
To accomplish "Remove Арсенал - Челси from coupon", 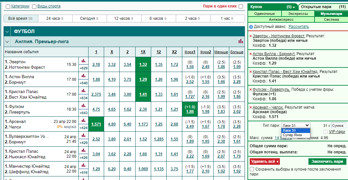I will coord(251,108).
